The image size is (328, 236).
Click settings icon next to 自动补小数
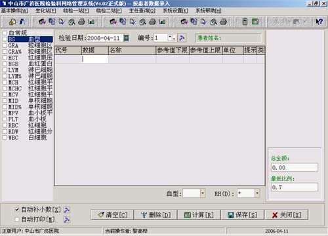(x=67, y=210)
